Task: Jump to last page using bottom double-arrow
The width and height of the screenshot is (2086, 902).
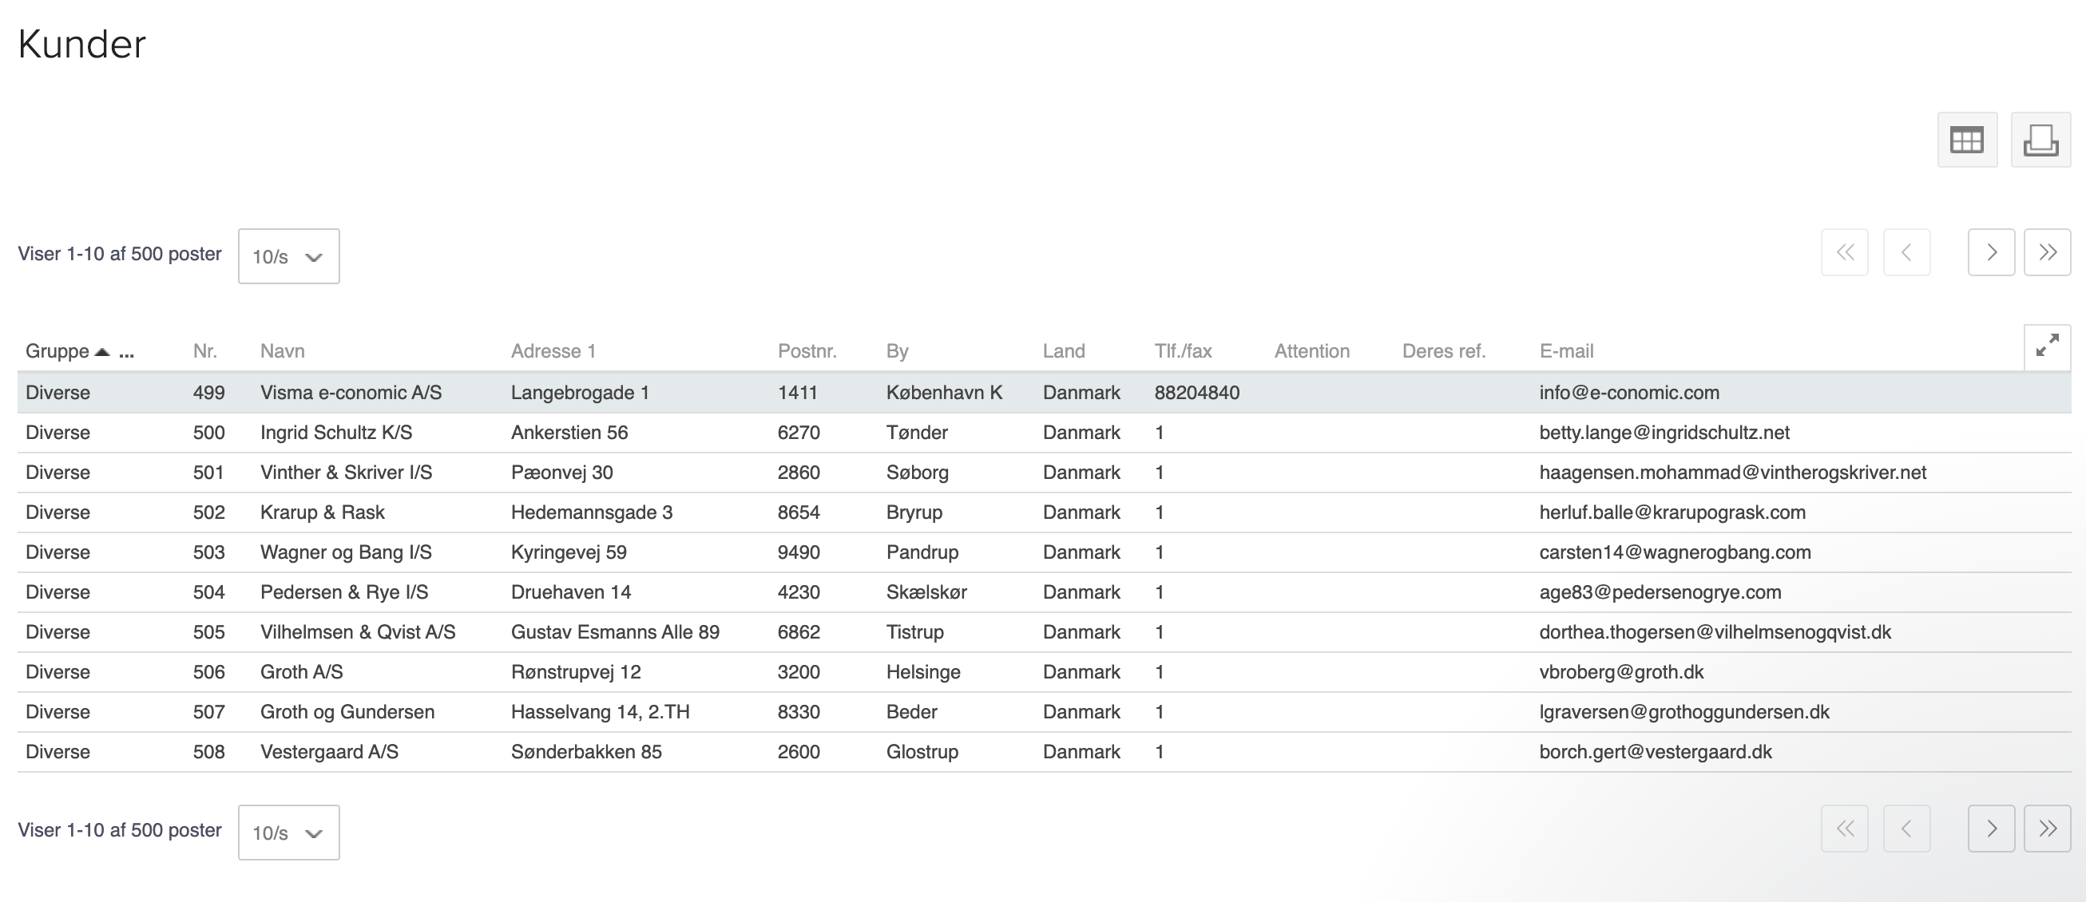Action: (x=2046, y=829)
